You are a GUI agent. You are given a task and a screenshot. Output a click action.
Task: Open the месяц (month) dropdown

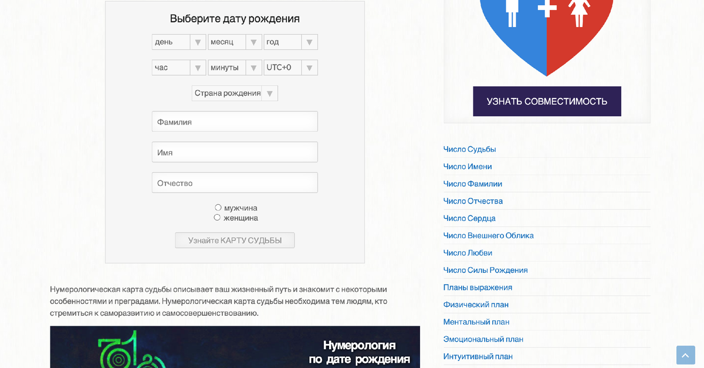pyautogui.click(x=235, y=42)
